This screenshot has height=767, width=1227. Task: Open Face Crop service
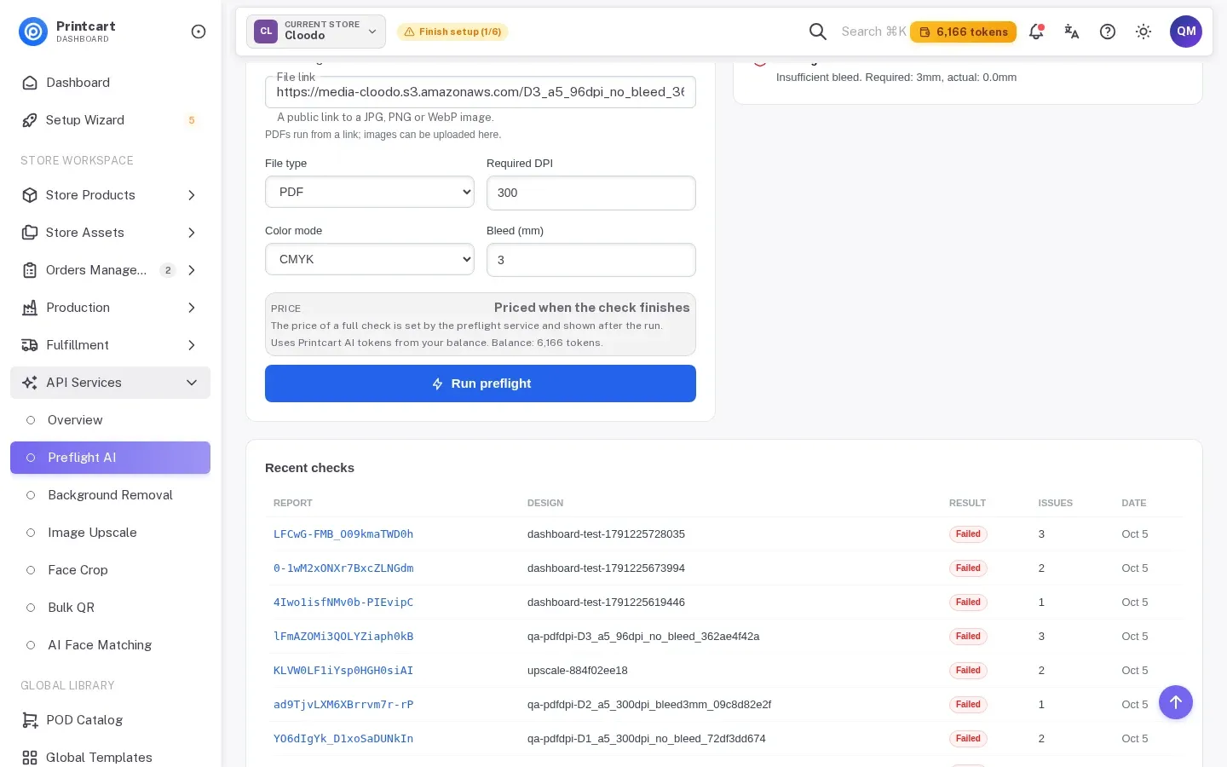pyautogui.click(x=110, y=570)
